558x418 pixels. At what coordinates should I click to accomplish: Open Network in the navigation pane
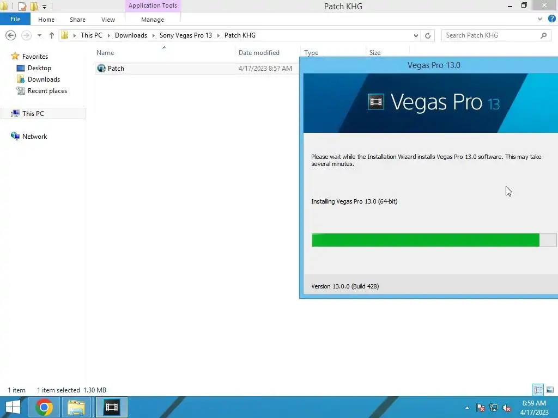(34, 136)
